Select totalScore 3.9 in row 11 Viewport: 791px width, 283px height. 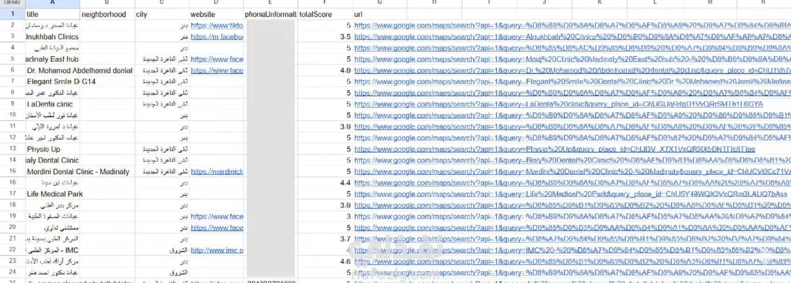(x=325, y=126)
